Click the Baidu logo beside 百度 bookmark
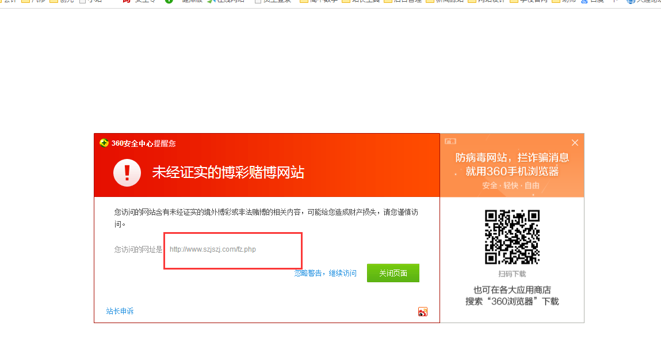Image resolution: width=661 pixels, height=364 pixels. (585, 2)
